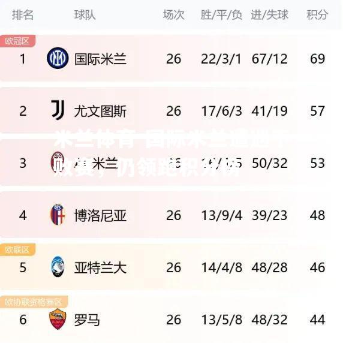Open the 尤文图斯 team name
This screenshot has width=343, height=343.
[100, 111]
